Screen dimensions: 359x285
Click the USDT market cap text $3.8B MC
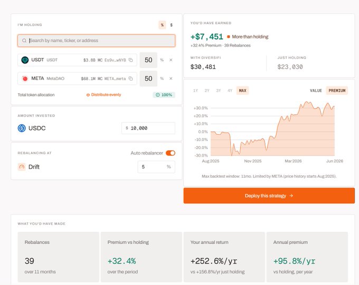(93, 60)
